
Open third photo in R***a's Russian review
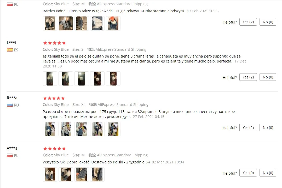click(x=82, y=129)
